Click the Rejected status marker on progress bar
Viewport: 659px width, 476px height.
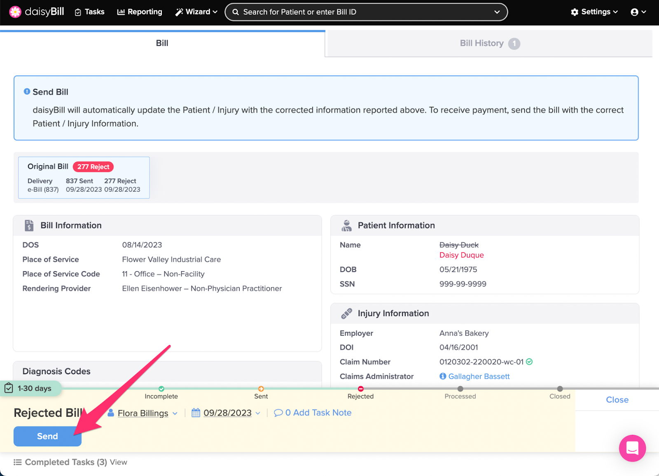[360, 389]
